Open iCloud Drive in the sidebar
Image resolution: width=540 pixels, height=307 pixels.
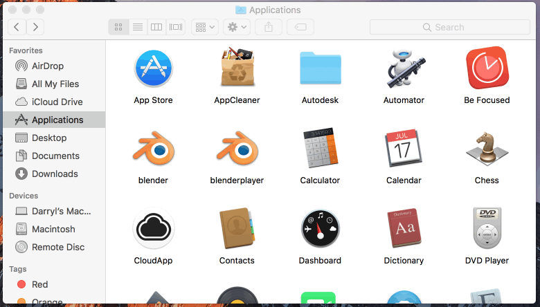(54, 102)
